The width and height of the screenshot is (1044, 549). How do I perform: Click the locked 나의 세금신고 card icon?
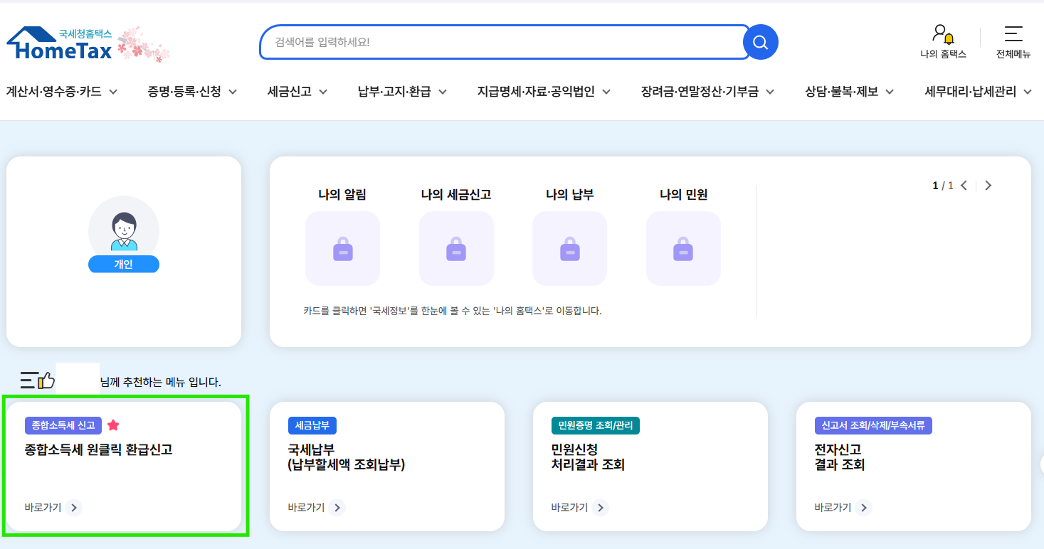[456, 247]
